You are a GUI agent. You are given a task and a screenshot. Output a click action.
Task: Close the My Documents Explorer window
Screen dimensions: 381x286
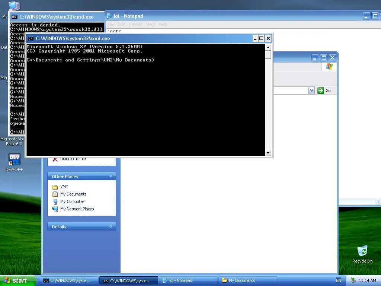[x=332, y=58]
